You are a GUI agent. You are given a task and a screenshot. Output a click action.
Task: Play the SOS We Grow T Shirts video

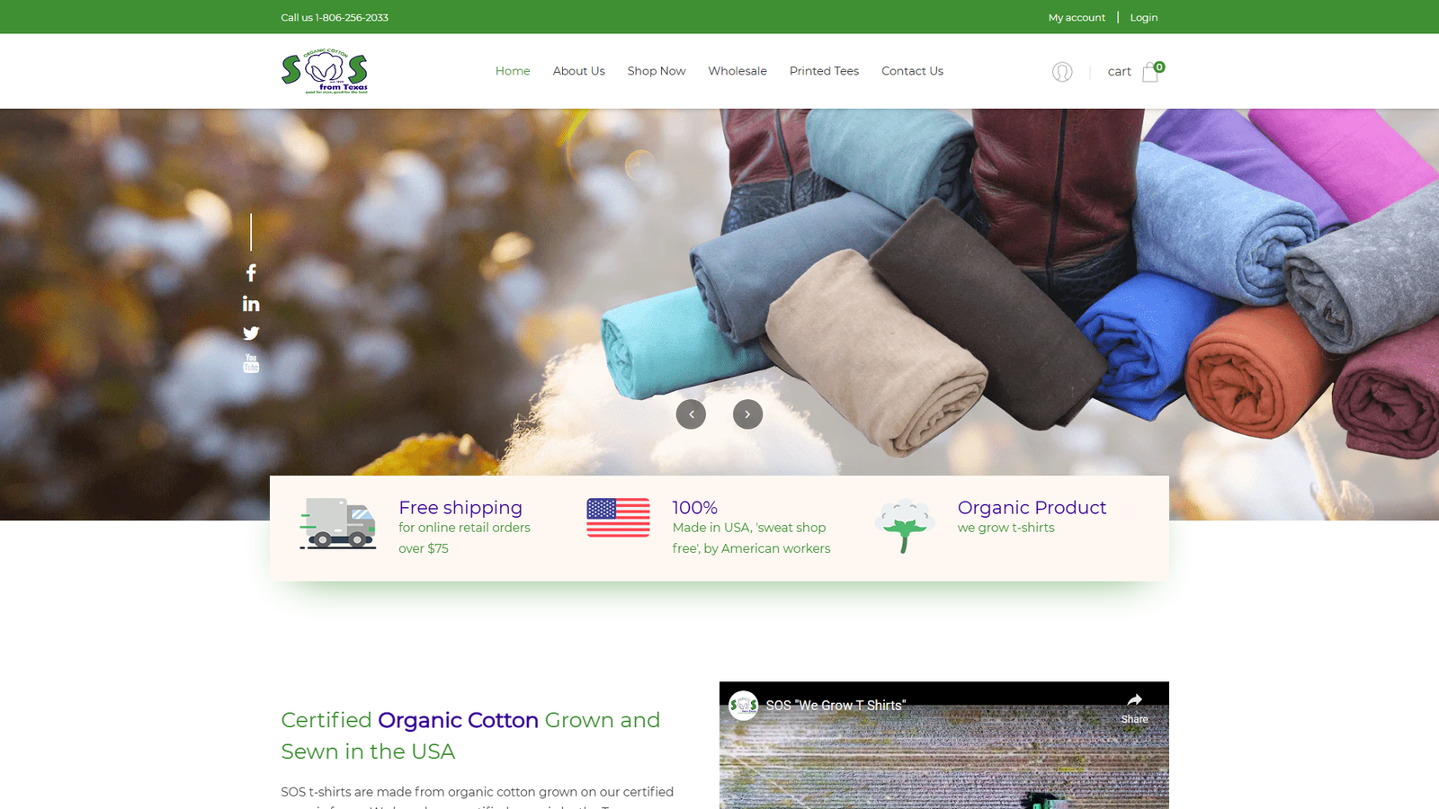[943, 773]
